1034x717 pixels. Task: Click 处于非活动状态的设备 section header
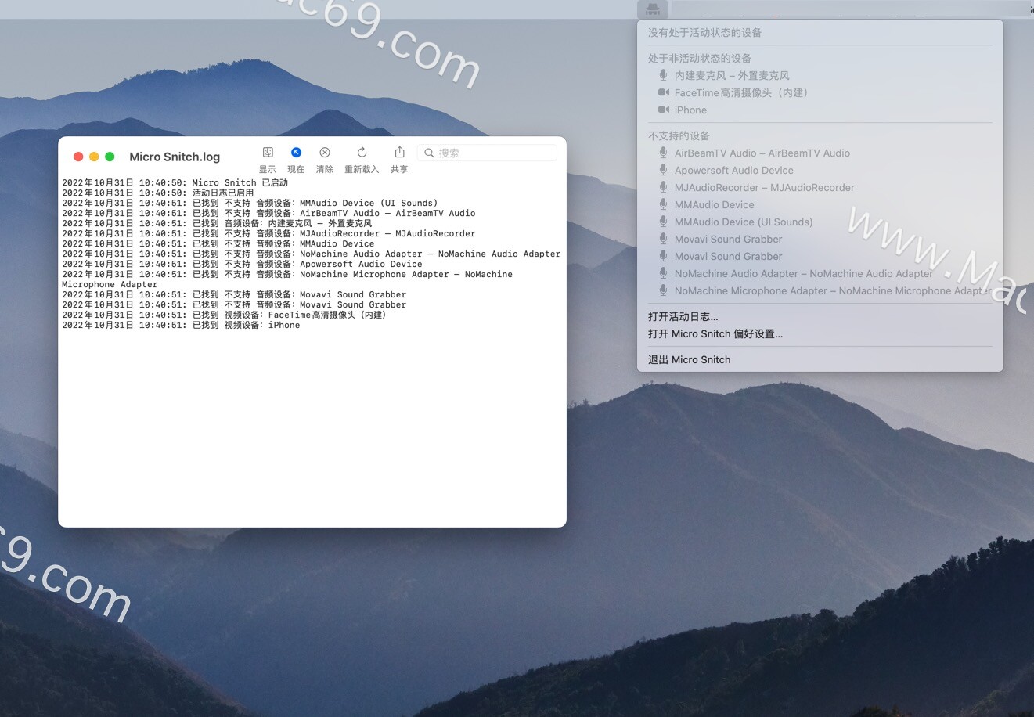coord(700,58)
